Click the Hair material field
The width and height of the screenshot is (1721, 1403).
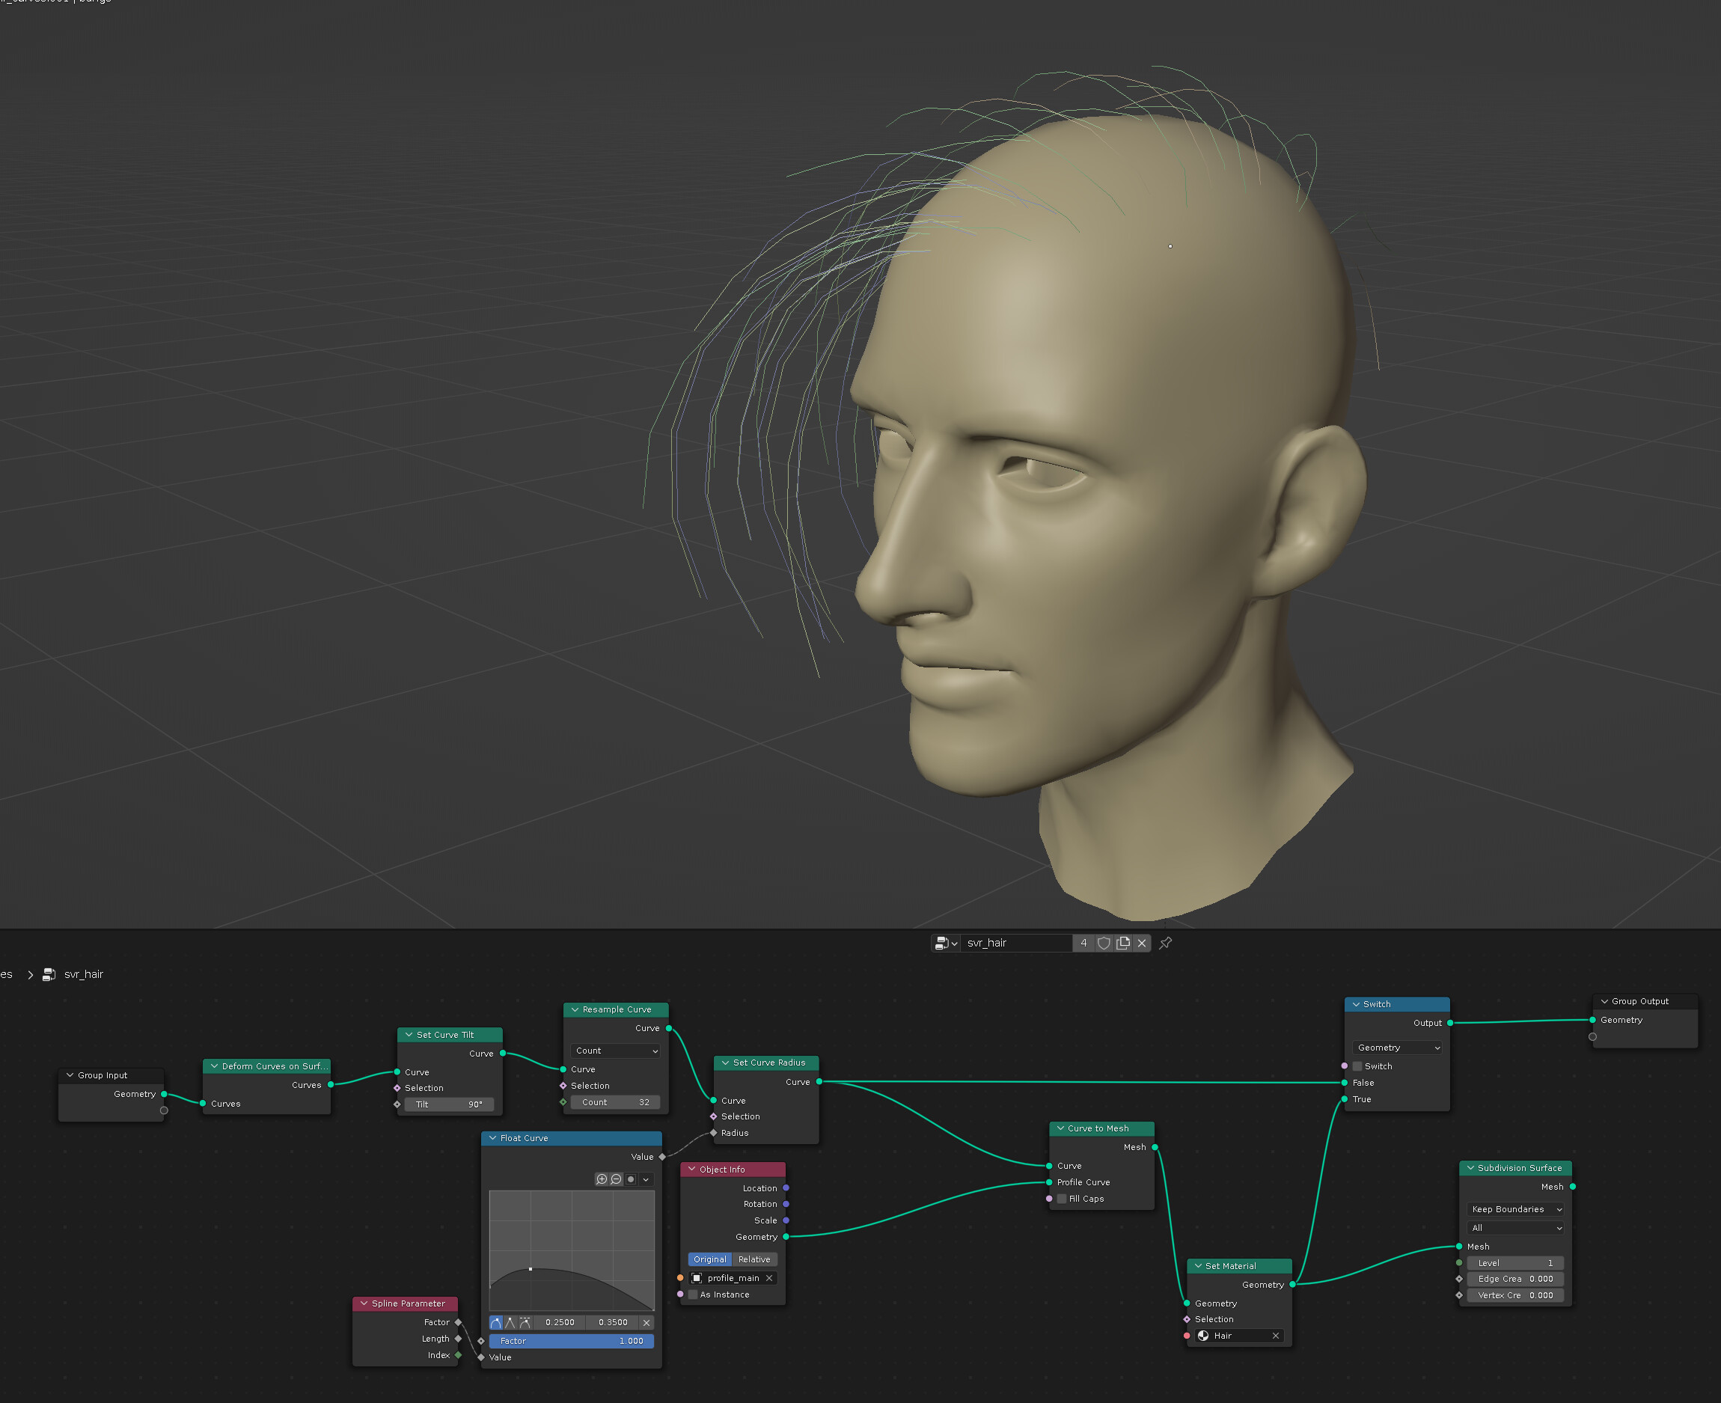(1238, 1336)
